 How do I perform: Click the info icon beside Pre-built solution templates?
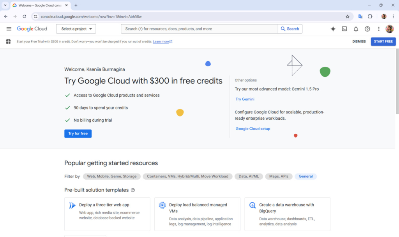point(132,190)
